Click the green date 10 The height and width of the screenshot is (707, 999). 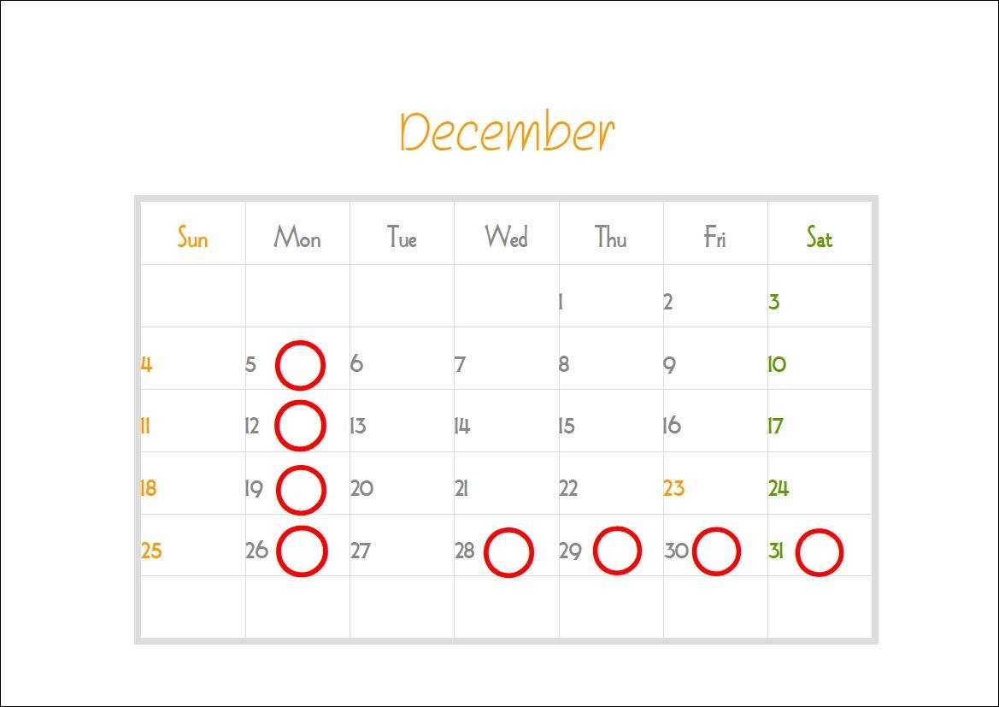777,364
